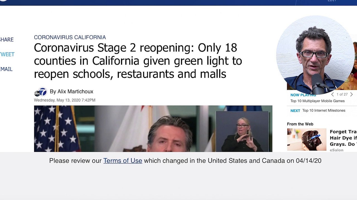
Task: Select next video Top 10 Internet Milestones
Action: pos(324,110)
